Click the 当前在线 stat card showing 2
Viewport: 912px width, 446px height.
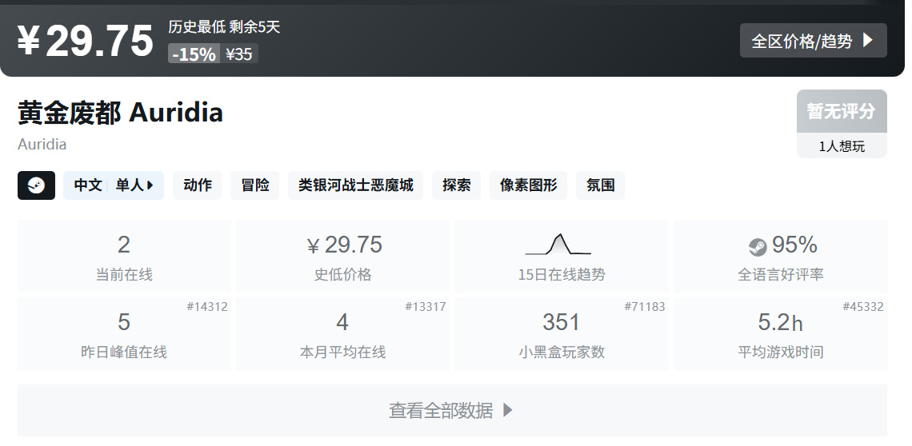124,257
